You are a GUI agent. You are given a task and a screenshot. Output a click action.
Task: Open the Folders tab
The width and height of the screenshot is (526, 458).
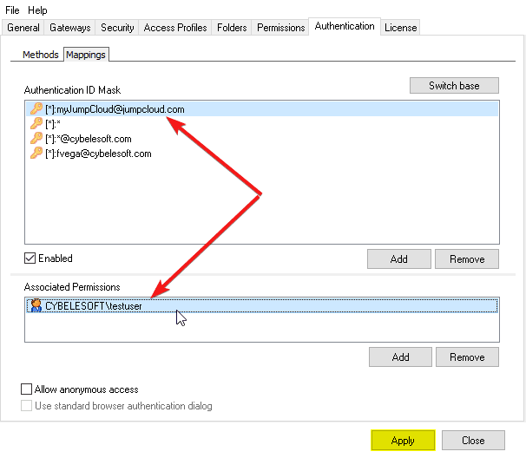tap(232, 28)
